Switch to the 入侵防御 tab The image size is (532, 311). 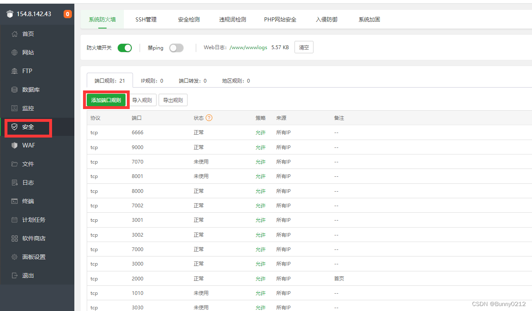(326, 19)
